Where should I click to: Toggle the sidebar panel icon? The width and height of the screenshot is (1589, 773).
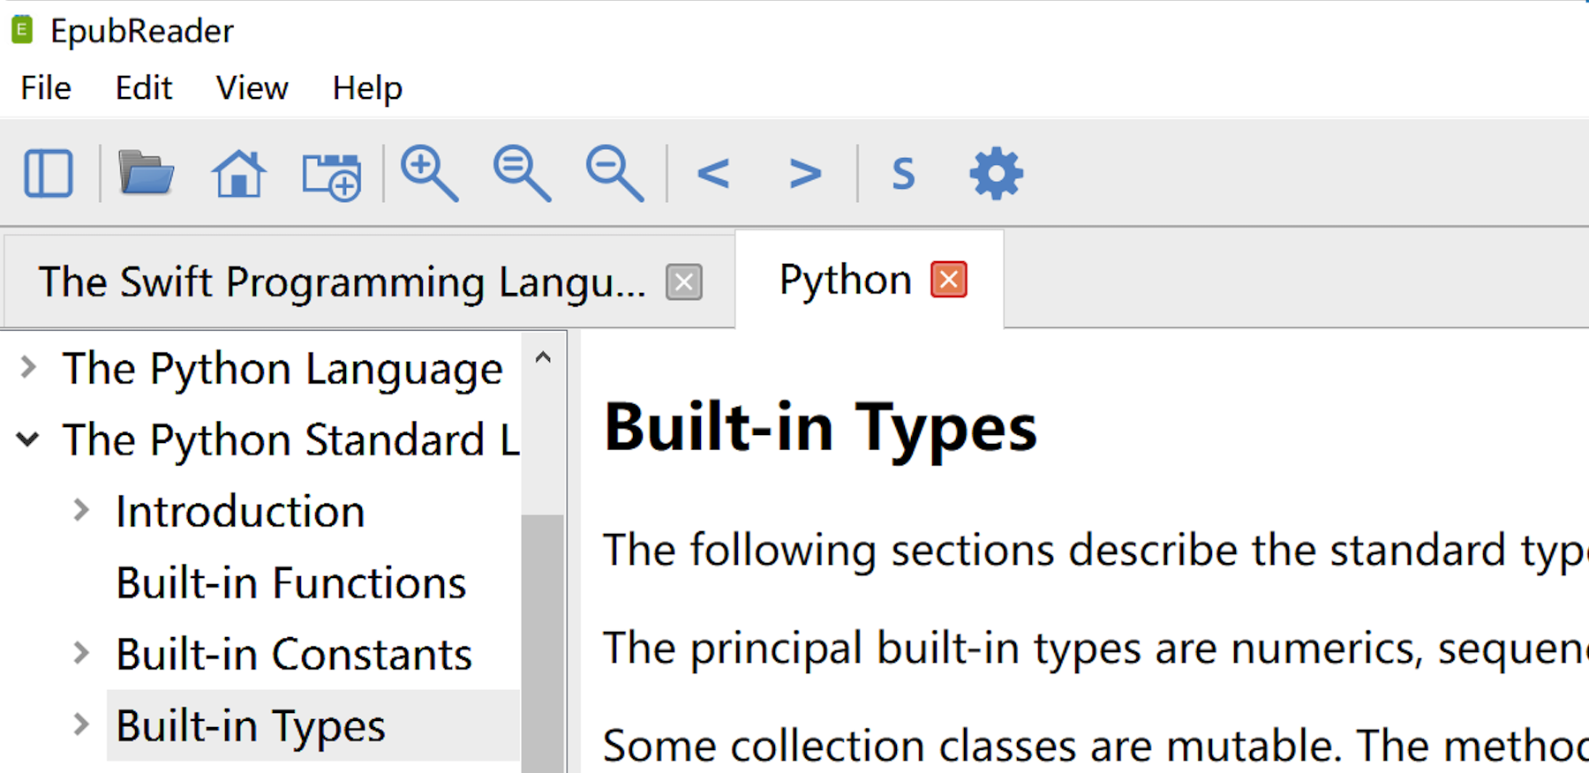(x=49, y=173)
